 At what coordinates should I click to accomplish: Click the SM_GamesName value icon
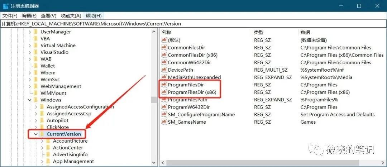[164, 122]
